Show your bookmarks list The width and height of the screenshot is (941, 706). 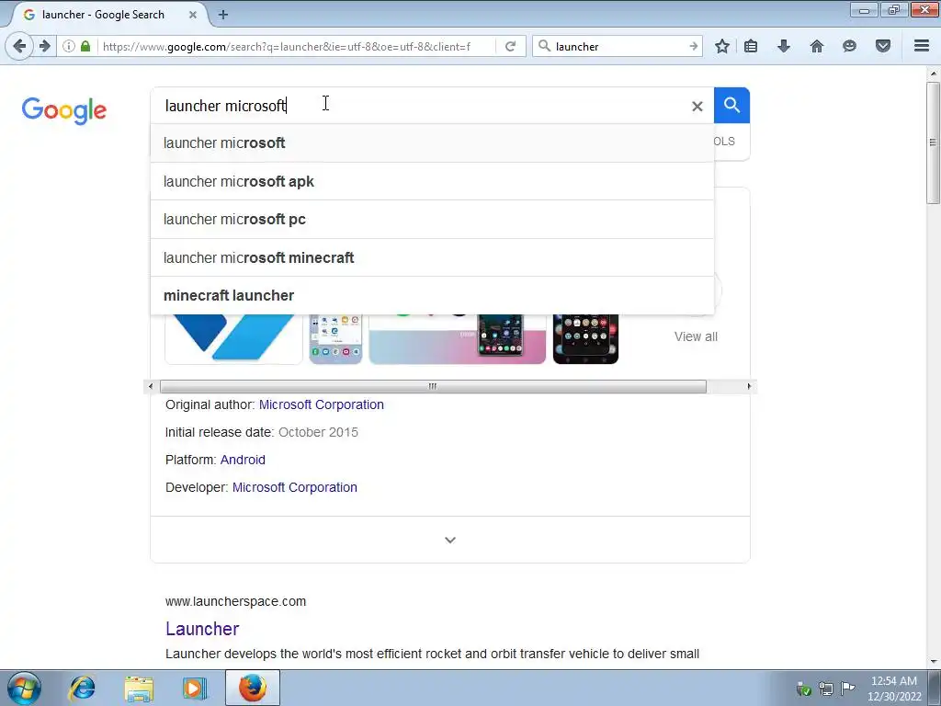751,46
